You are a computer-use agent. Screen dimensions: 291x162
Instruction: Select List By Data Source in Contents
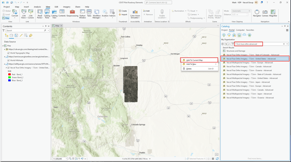(x=11, y=35)
